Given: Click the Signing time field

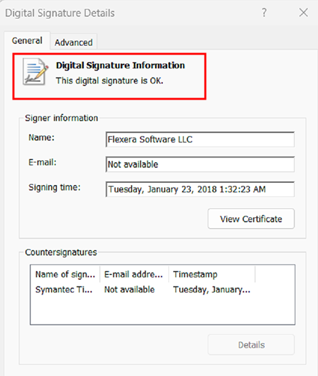Looking at the screenshot, I should 200,189.
